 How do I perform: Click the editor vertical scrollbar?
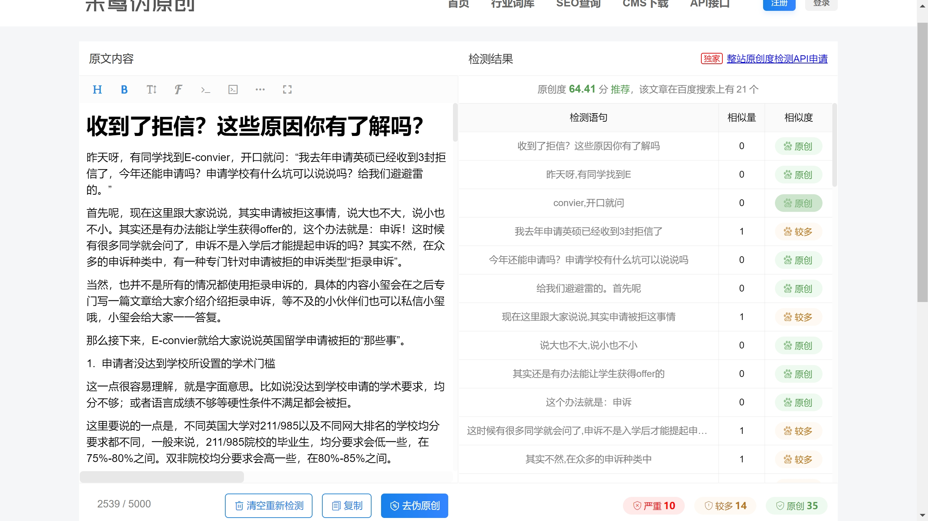[455, 122]
